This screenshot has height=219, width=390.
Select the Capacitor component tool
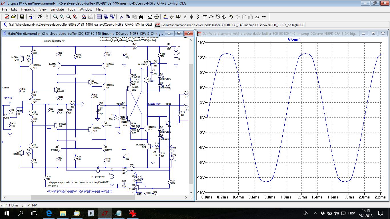191,17
